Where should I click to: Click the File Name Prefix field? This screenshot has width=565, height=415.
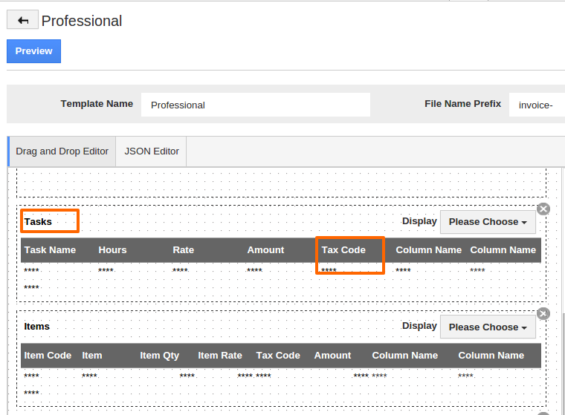tap(537, 105)
